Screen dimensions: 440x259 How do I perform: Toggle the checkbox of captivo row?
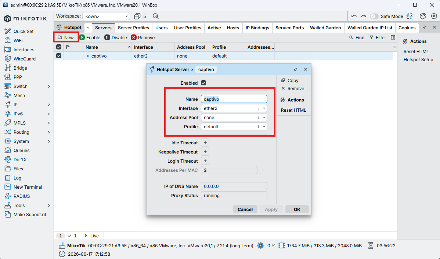click(59, 56)
